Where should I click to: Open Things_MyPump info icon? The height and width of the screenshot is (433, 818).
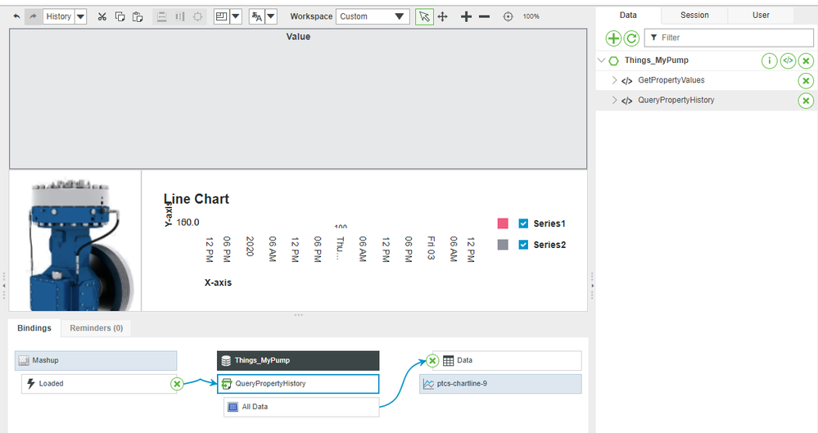pyautogui.click(x=769, y=61)
